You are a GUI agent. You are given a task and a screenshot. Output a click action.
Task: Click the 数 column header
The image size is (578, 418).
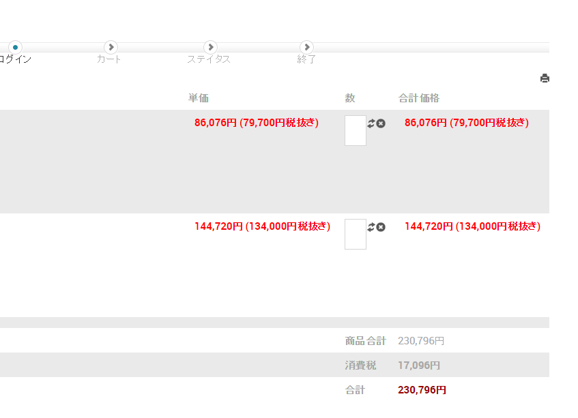350,98
